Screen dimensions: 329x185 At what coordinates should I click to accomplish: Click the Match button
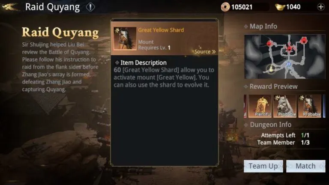306,166
